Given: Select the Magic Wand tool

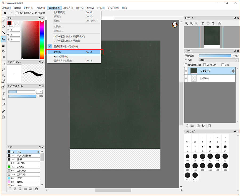Looking at the screenshot, I should click(x=3, y=75).
